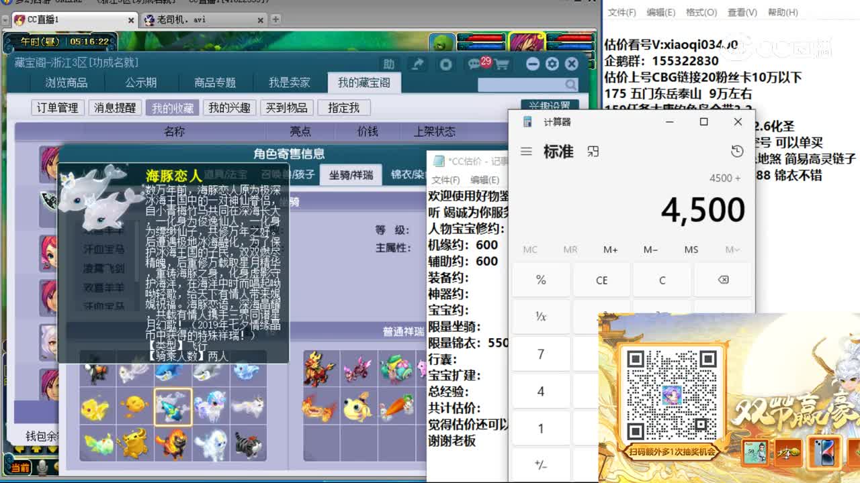The height and width of the screenshot is (483, 860).
Task: Open 格式(O) menu in background Notepad
Action: pos(701,12)
